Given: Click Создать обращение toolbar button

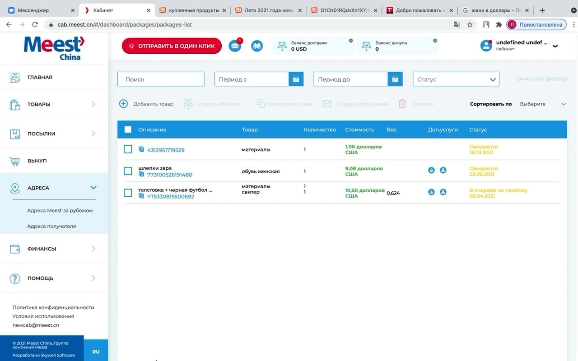Looking at the screenshot, I should (x=355, y=104).
